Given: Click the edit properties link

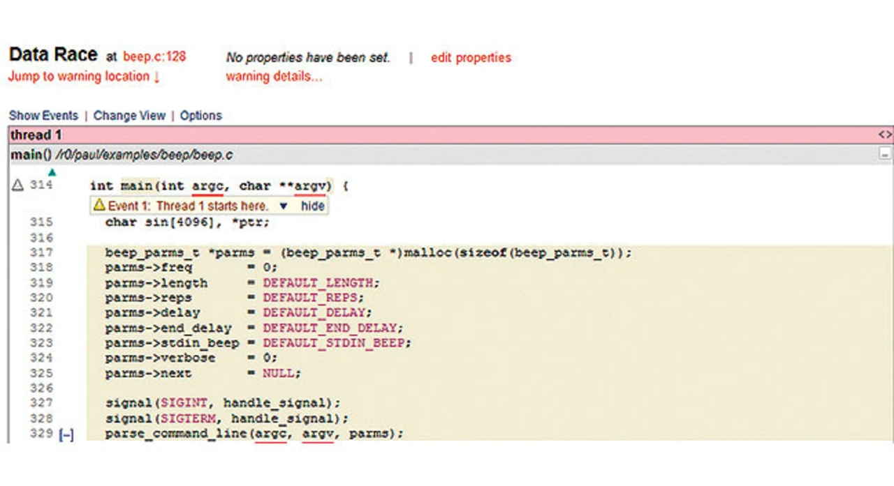Looking at the screenshot, I should coord(471,58).
